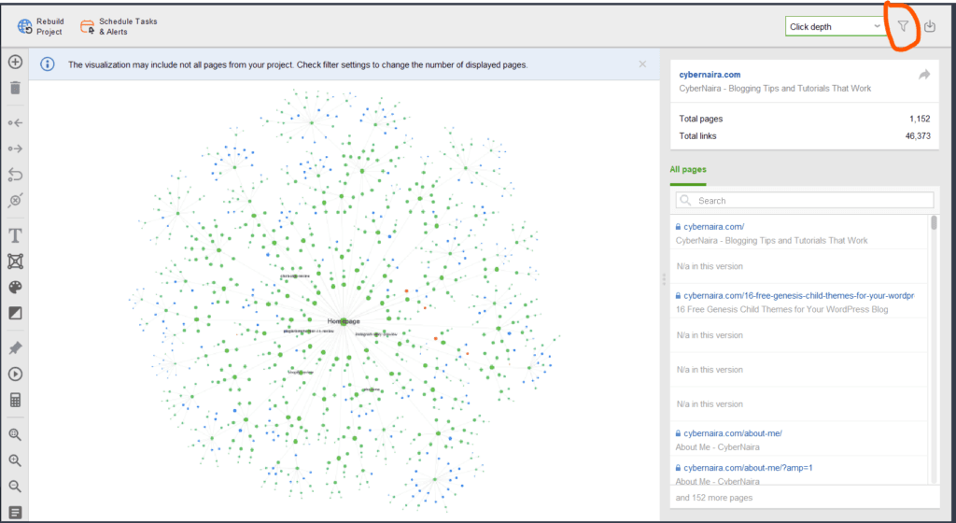Image resolution: width=956 pixels, height=523 pixels.
Task: Show outgoing links with right-arrow icon
Action: (x=15, y=148)
